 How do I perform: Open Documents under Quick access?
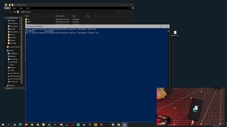coord(14,26)
